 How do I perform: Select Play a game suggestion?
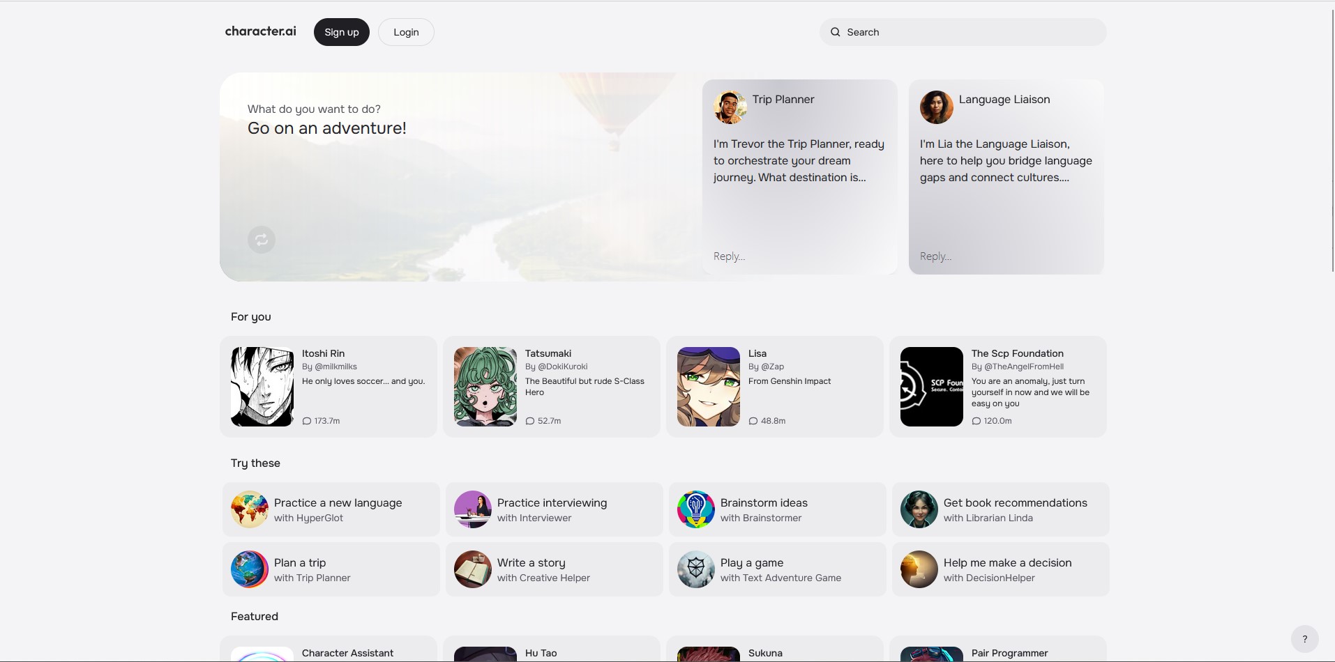click(778, 569)
